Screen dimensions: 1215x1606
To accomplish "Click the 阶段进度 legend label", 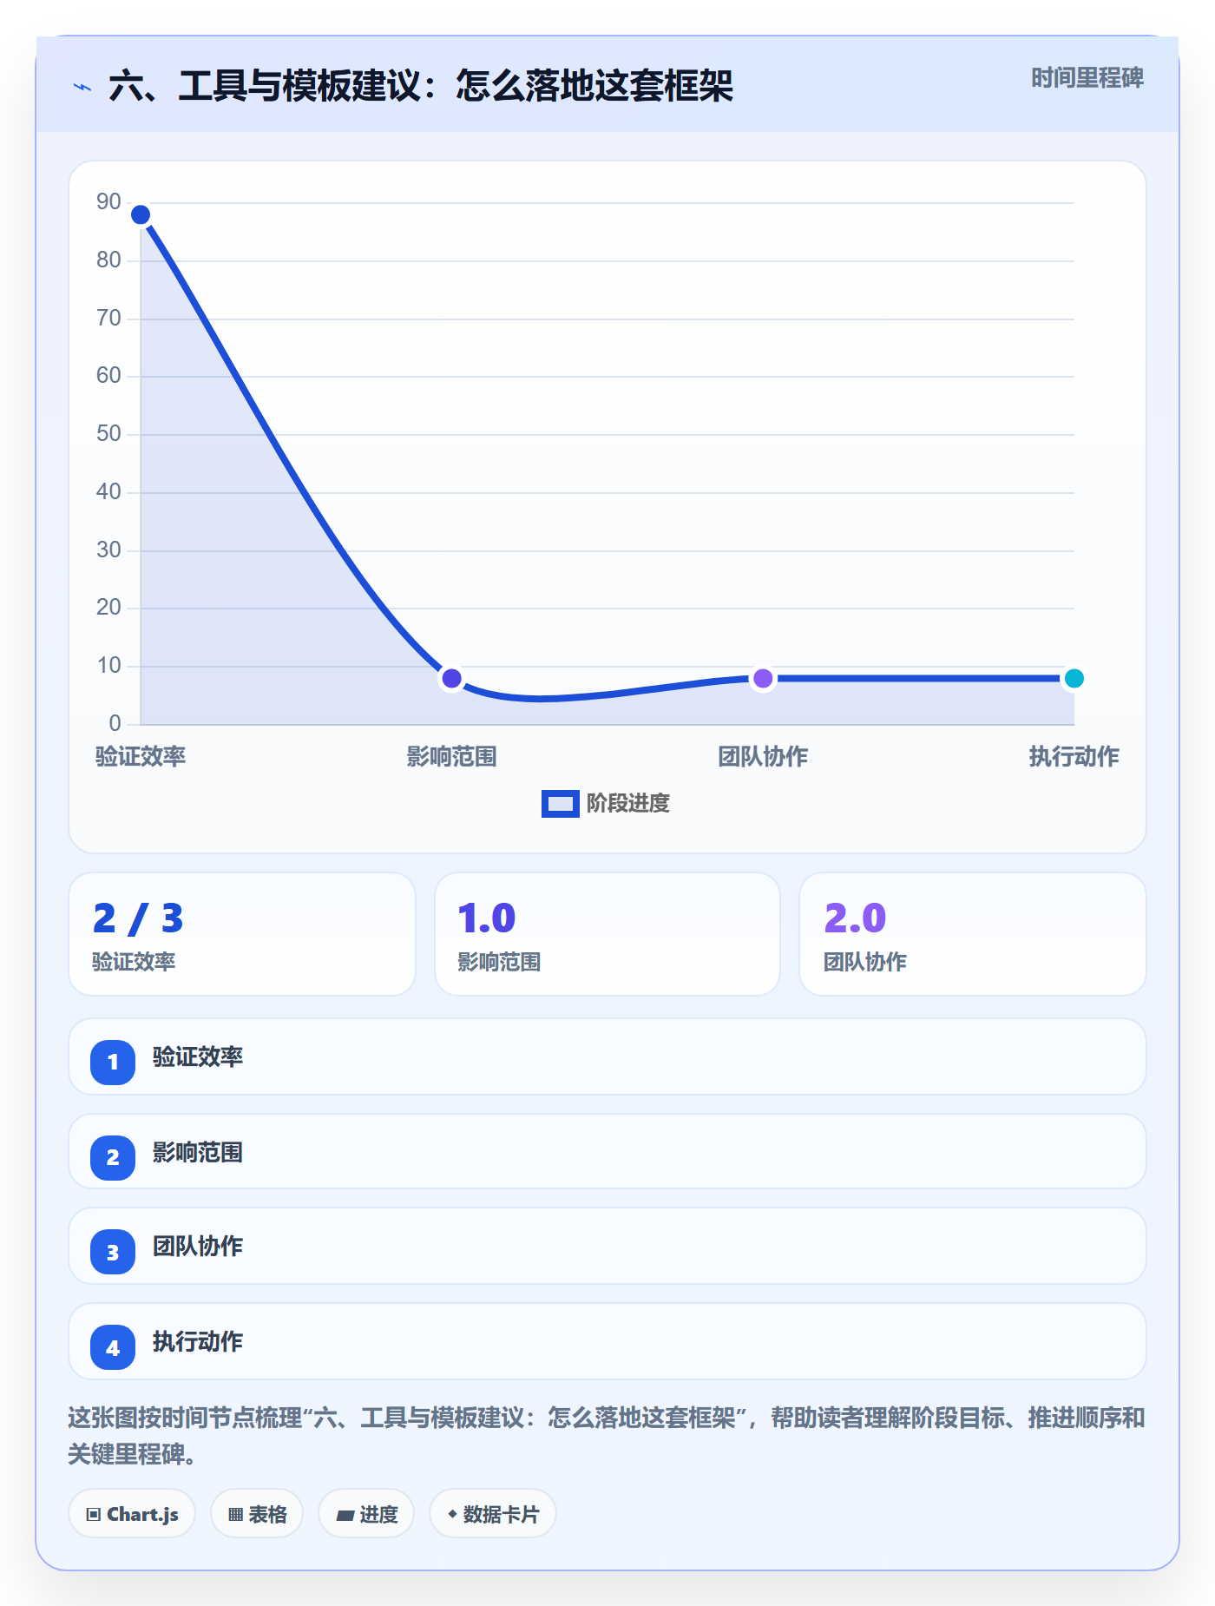I will coord(628,804).
